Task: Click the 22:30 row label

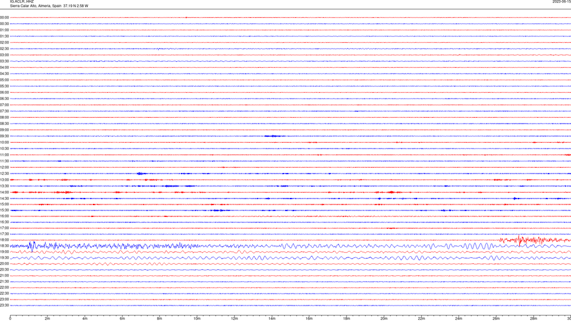Action: (4, 293)
